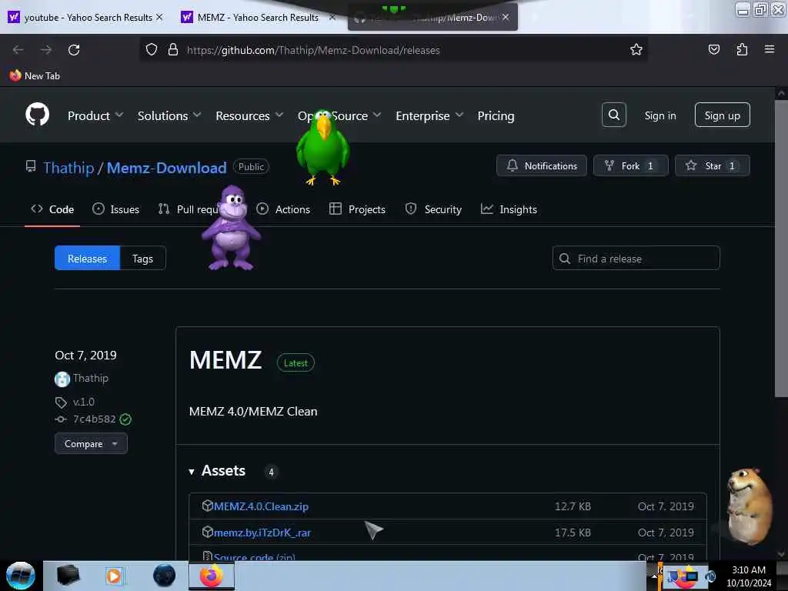
Task: Open the Projects repository tab
Action: click(x=357, y=209)
